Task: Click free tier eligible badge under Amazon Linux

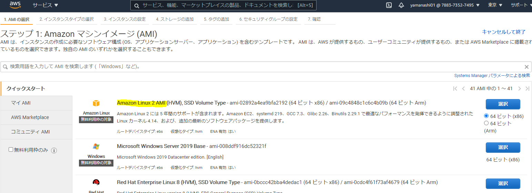Action: pyautogui.click(x=96, y=119)
